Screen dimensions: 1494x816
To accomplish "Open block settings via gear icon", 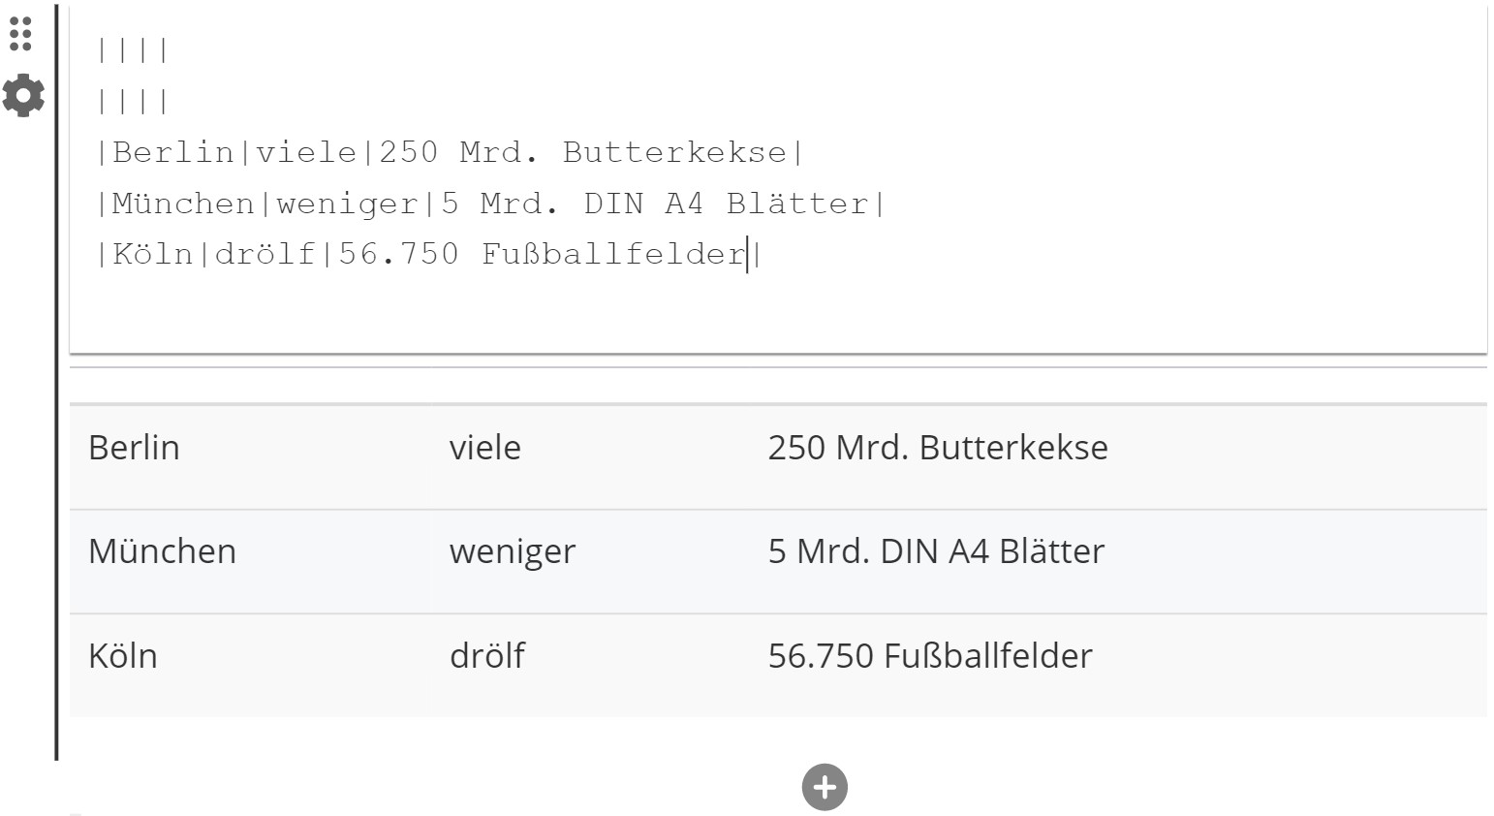I will [23, 96].
